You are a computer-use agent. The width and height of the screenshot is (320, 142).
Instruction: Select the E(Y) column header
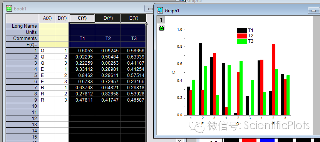tap(134, 18)
